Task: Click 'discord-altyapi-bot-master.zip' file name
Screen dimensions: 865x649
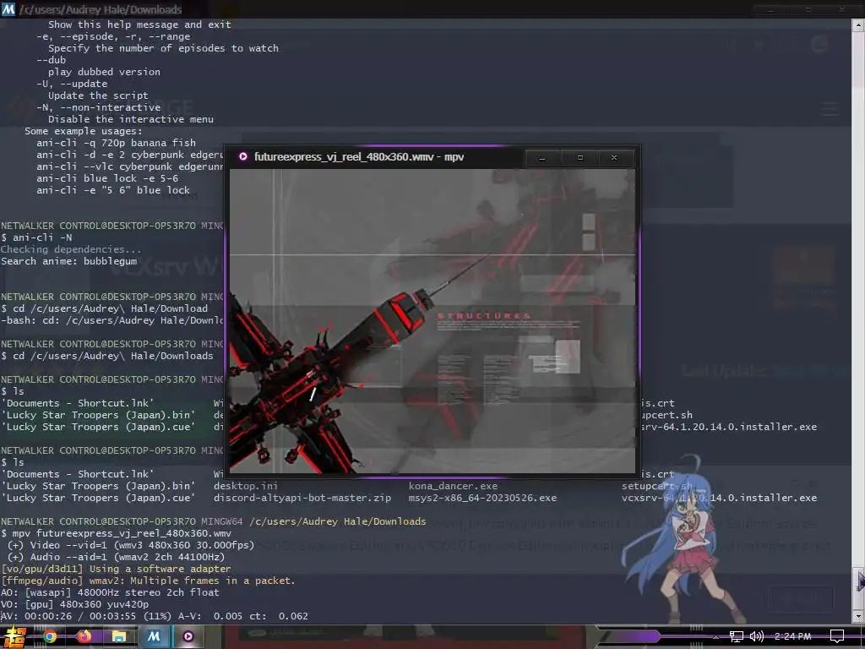Action: [302, 498]
